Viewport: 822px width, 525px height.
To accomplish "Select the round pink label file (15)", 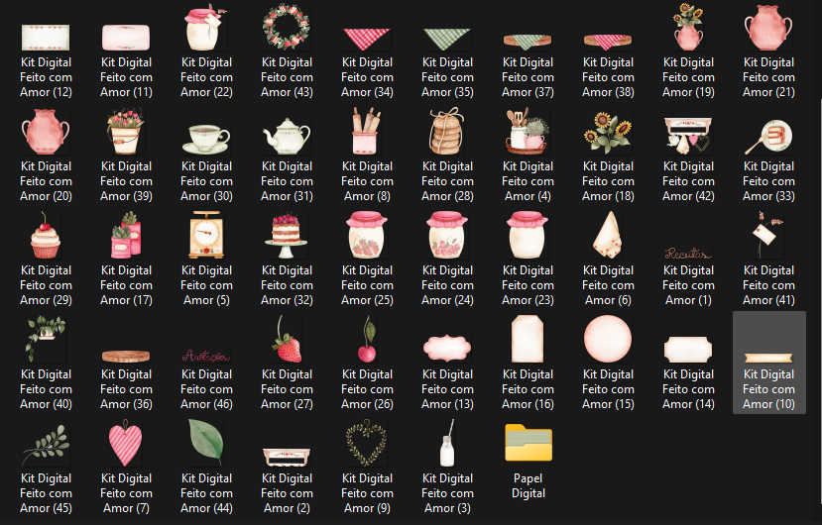I will 608,364.
